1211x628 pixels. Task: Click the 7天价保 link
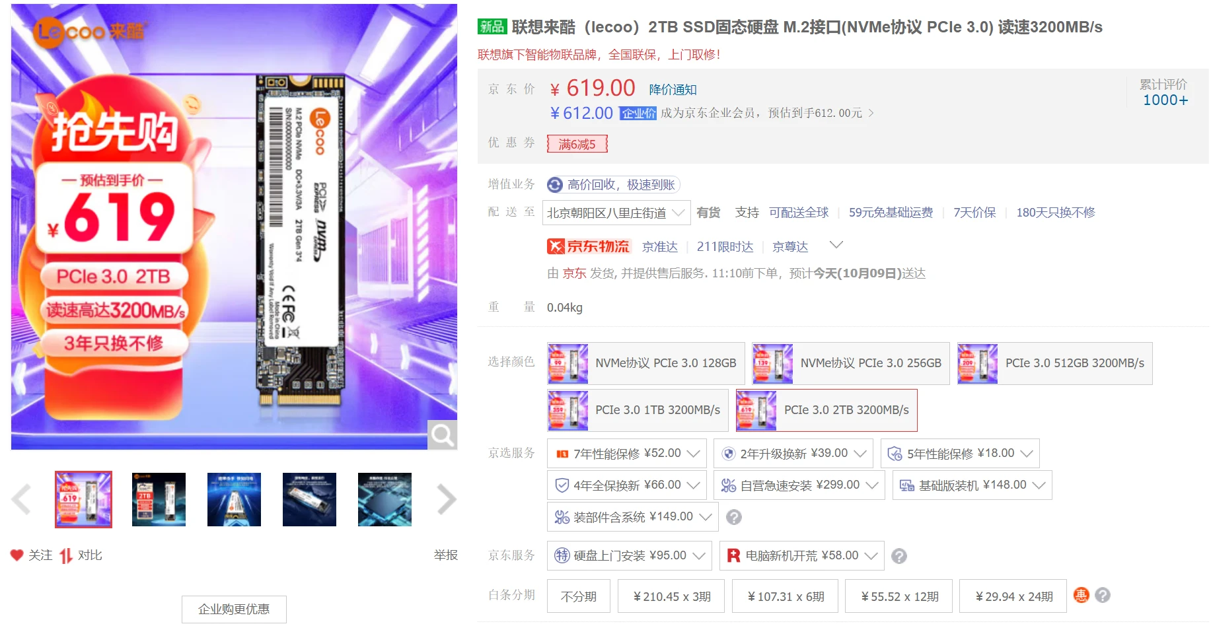click(x=974, y=213)
